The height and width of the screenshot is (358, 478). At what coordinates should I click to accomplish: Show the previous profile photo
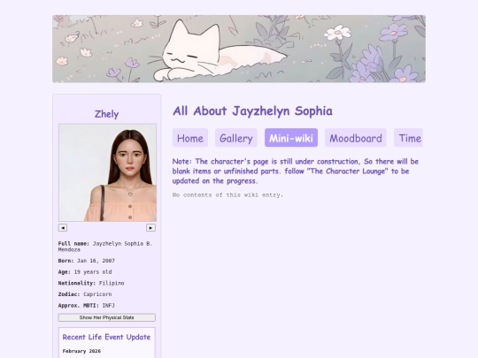click(63, 228)
